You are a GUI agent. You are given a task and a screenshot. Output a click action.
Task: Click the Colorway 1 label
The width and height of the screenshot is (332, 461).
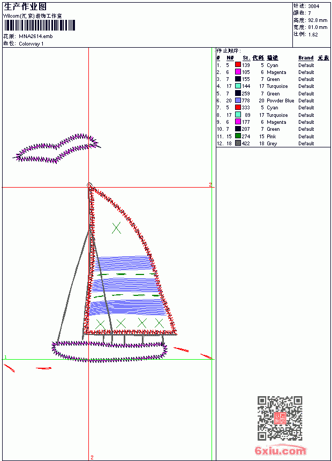click(31, 44)
